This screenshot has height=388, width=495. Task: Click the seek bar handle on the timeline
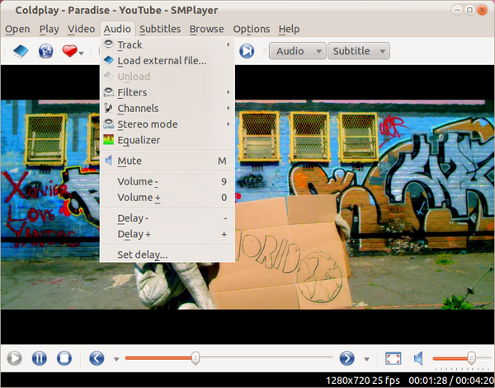coord(196,358)
